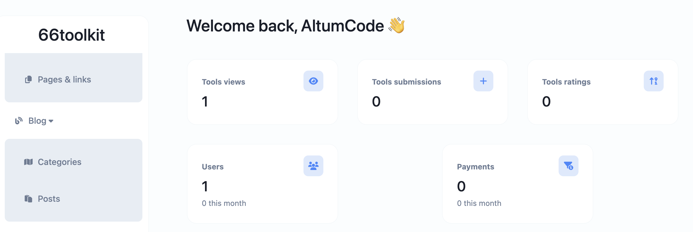
Task: Select the Tools ratings label
Action: pyautogui.click(x=566, y=82)
